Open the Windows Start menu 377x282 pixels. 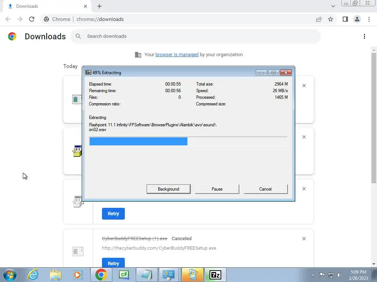click(10, 275)
